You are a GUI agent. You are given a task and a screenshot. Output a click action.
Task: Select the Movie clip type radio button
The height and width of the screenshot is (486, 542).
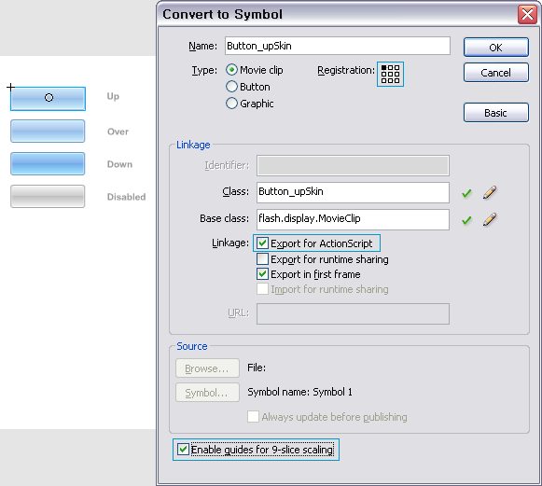point(231,70)
